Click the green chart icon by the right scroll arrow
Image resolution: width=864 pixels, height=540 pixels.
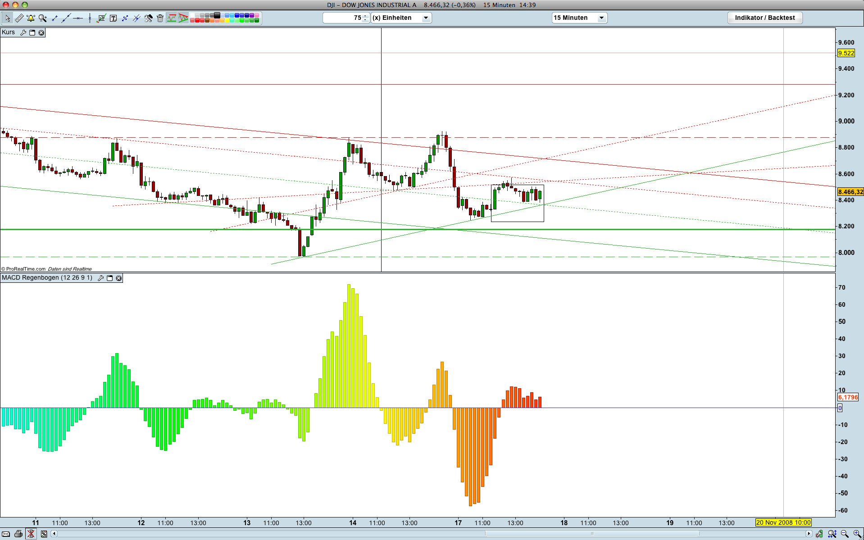pyautogui.click(x=819, y=534)
